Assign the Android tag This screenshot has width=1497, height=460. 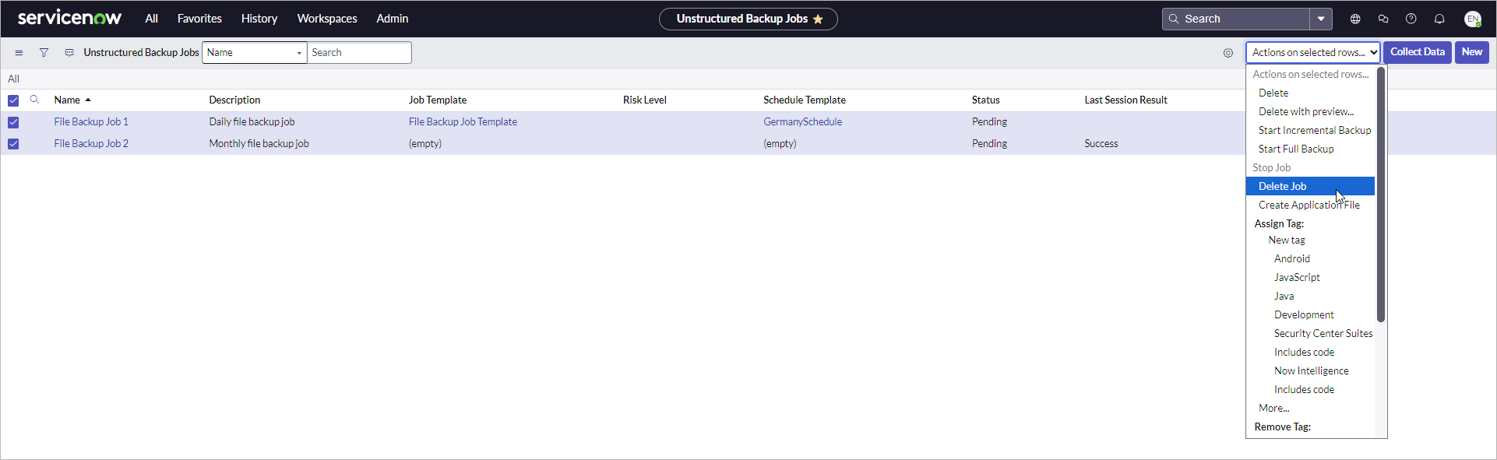tap(1310, 258)
